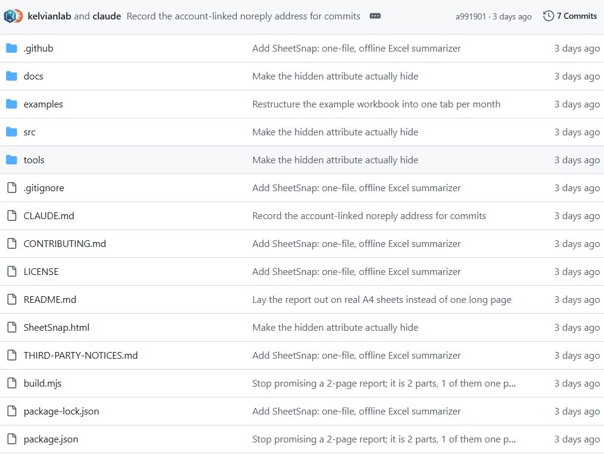Viewport: 604px width, 457px height.
Task: Open the kelvianlab author profile link
Action: coord(49,16)
